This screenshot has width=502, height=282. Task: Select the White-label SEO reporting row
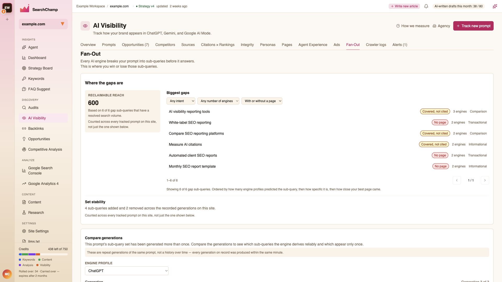click(328, 122)
